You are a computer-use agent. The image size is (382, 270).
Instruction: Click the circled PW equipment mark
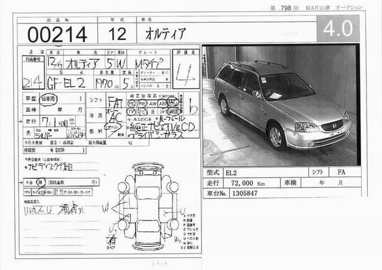coord(142,104)
